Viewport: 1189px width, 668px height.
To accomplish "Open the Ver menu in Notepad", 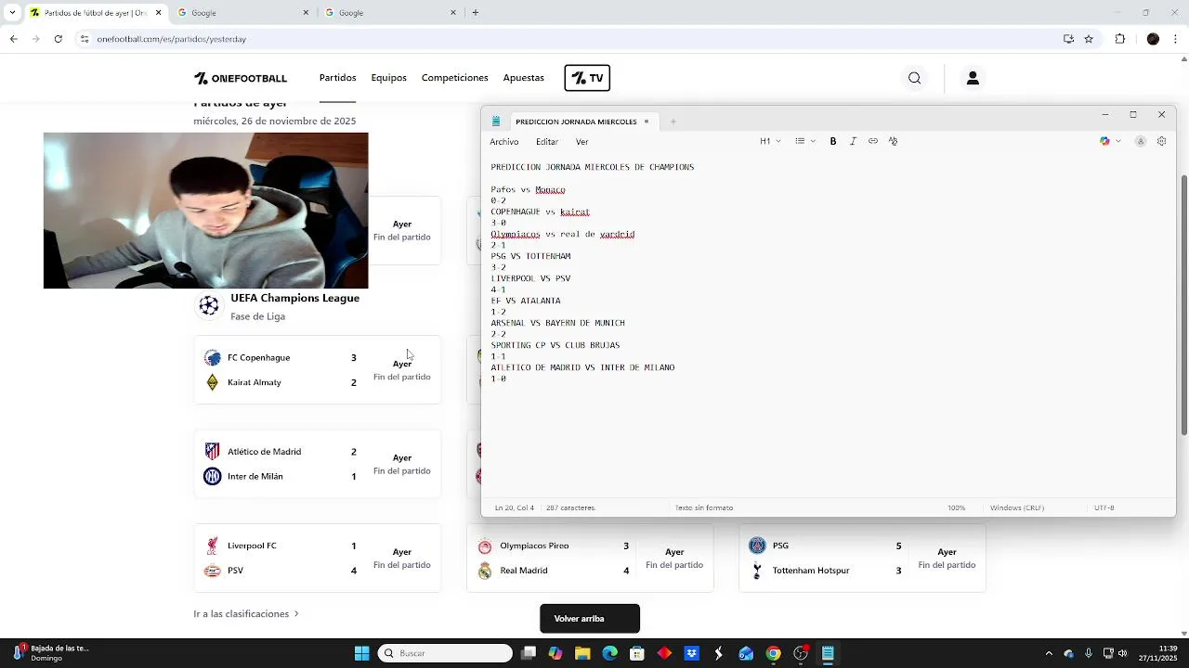I will [582, 142].
